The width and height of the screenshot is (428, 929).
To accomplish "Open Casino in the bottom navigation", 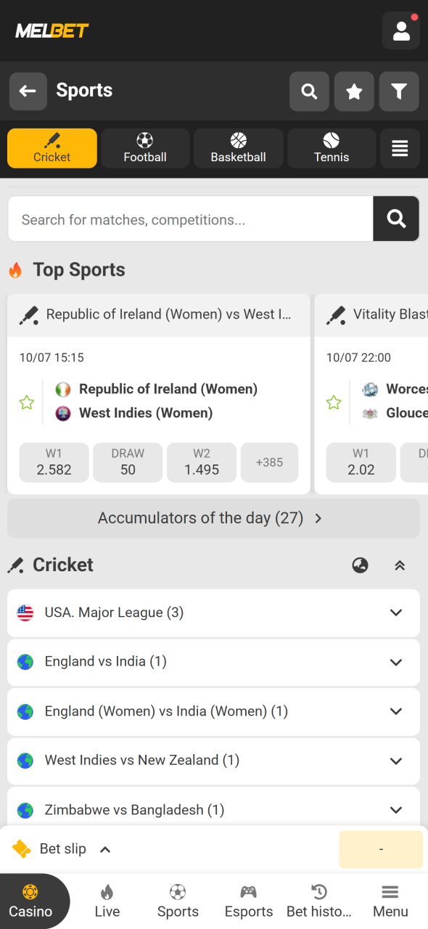I will (30, 901).
